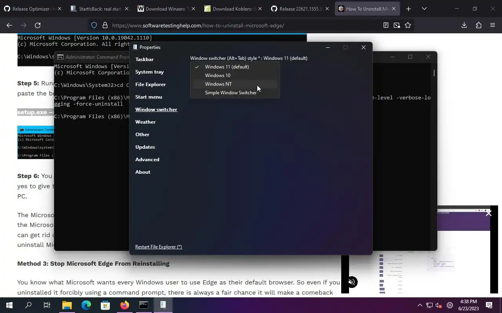Unmute the floating video player
This screenshot has height=313, width=502.
click(x=352, y=282)
